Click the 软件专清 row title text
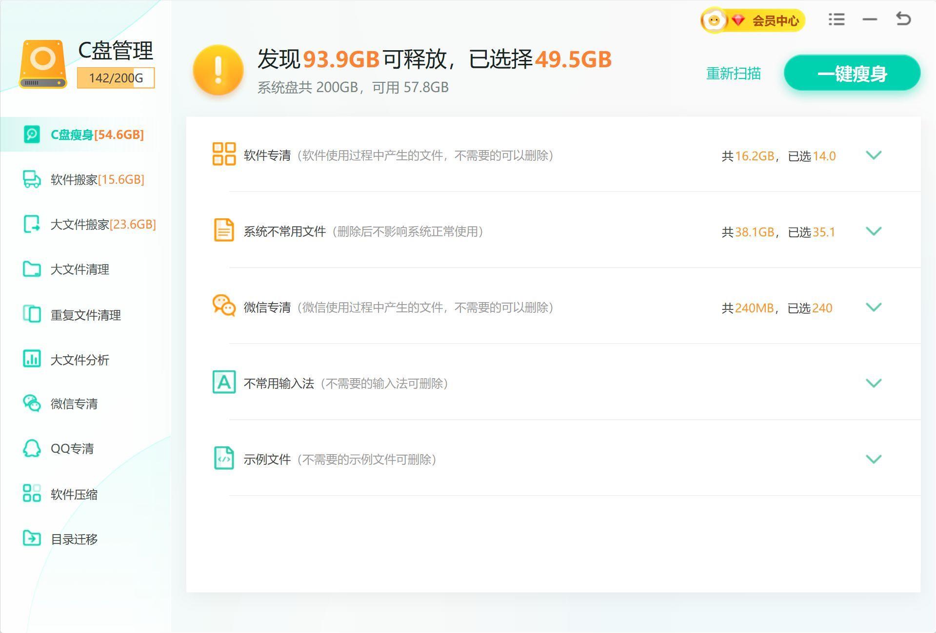The image size is (936, 633). point(267,155)
